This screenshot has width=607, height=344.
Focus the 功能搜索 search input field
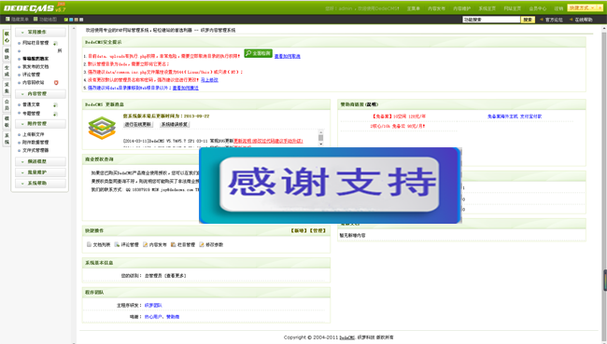pyautogui.click(x=491, y=20)
